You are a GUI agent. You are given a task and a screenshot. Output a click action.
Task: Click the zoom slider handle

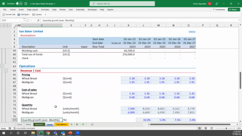pos(226,128)
